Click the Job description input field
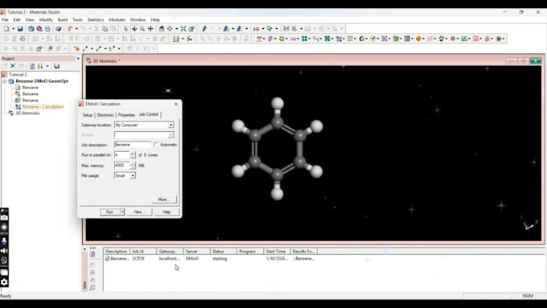The width and height of the screenshot is (547, 308). [133, 145]
